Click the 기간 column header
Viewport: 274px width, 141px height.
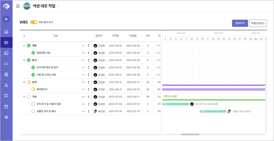tap(147, 36)
